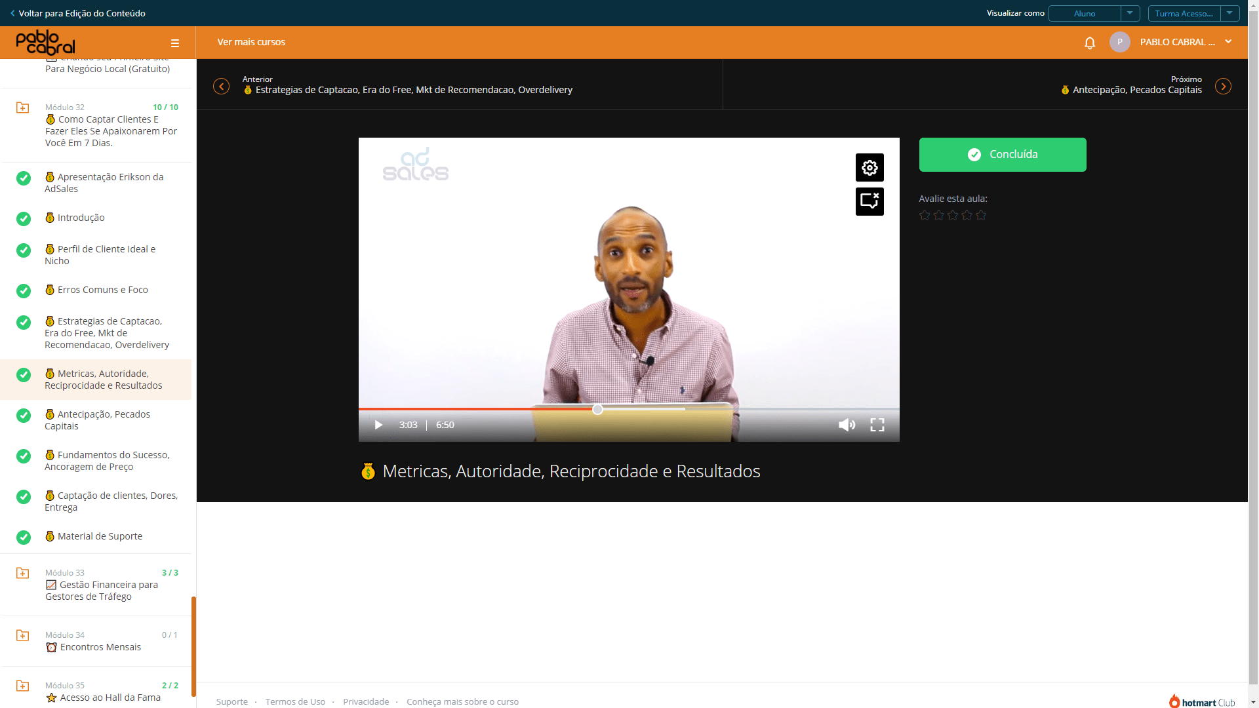Screen dimensions: 1259x708
Task: Go to previous lesson arrow
Action: point(222,87)
